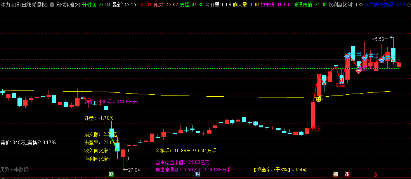Click the red 有庄 label at breakout candle
This screenshot has width=411, height=179.
pos(316,129)
